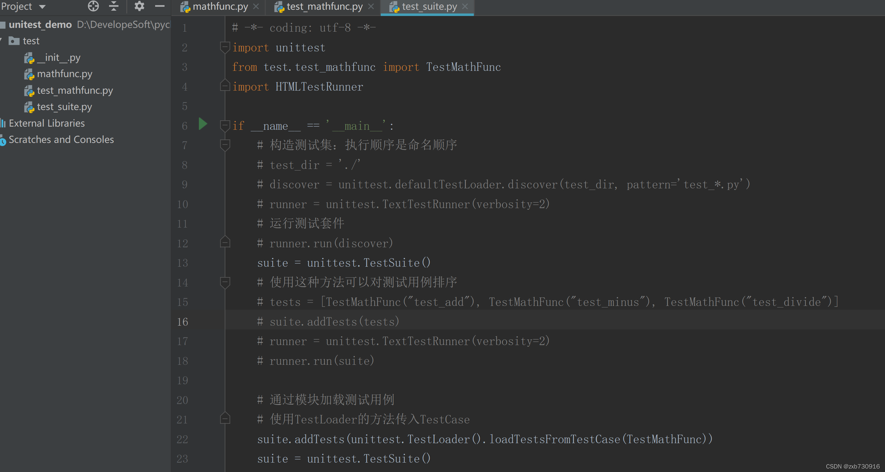Fold the comment block at line 14
Image resolution: width=885 pixels, height=472 pixels.
click(x=225, y=282)
